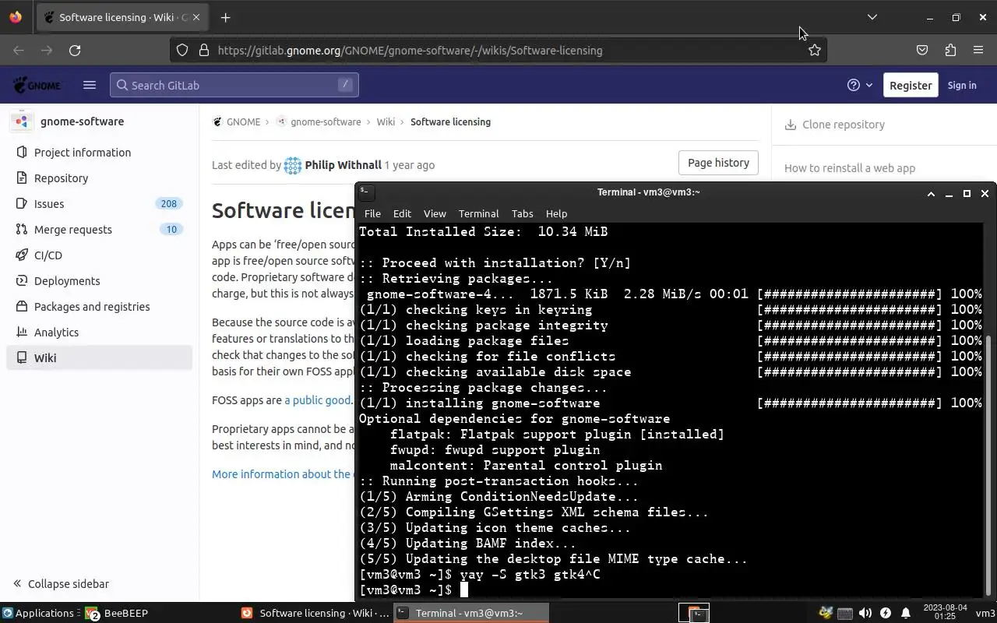Open the clock showing 2023-08-04
Viewport: 997px width, 623px height.
(x=944, y=613)
